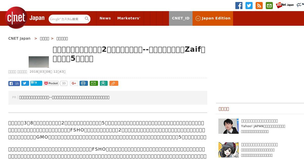Click the third breadcrumb category link
This screenshot has height=159, width=304.
(62, 38)
